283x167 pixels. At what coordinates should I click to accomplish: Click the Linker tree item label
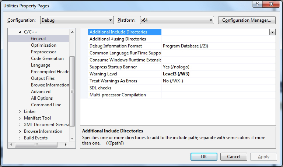click(x=30, y=111)
